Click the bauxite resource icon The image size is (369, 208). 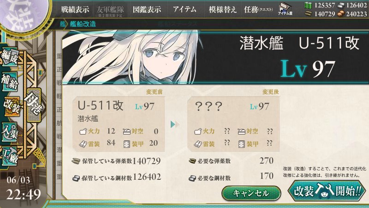[x=341, y=14]
